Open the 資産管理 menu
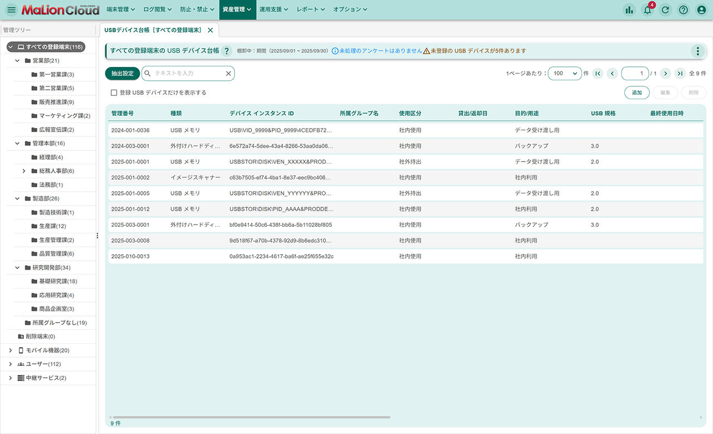This screenshot has height=434, width=713. pos(233,9)
